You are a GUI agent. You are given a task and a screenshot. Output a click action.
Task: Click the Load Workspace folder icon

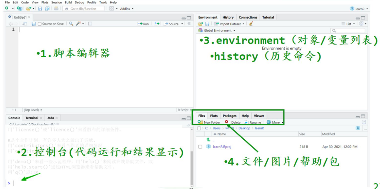coord(201,24)
